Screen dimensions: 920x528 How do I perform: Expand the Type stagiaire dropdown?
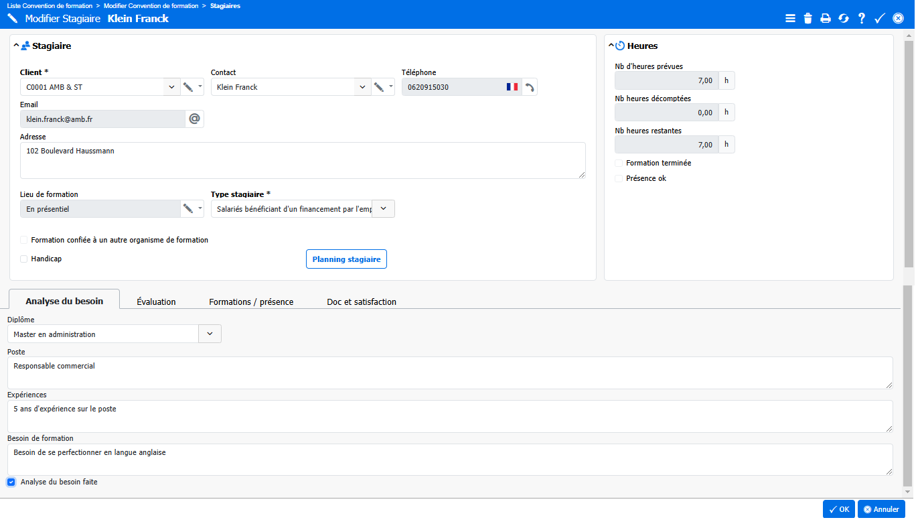383,209
